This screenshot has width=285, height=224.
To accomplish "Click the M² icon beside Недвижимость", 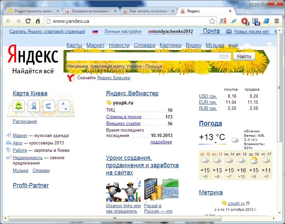I will pos(9,158).
